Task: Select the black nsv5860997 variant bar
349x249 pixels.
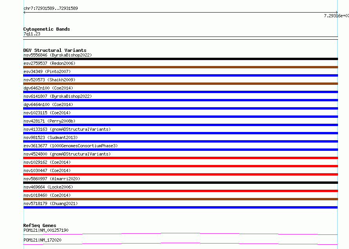Action: [x=180, y=183]
